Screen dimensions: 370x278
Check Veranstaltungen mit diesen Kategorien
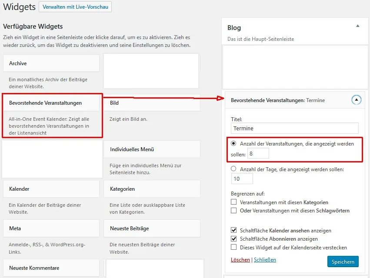(x=233, y=202)
